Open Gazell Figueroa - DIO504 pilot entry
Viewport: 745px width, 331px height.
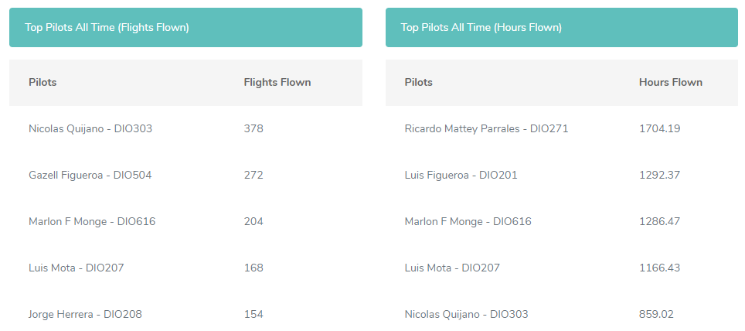click(90, 175)
